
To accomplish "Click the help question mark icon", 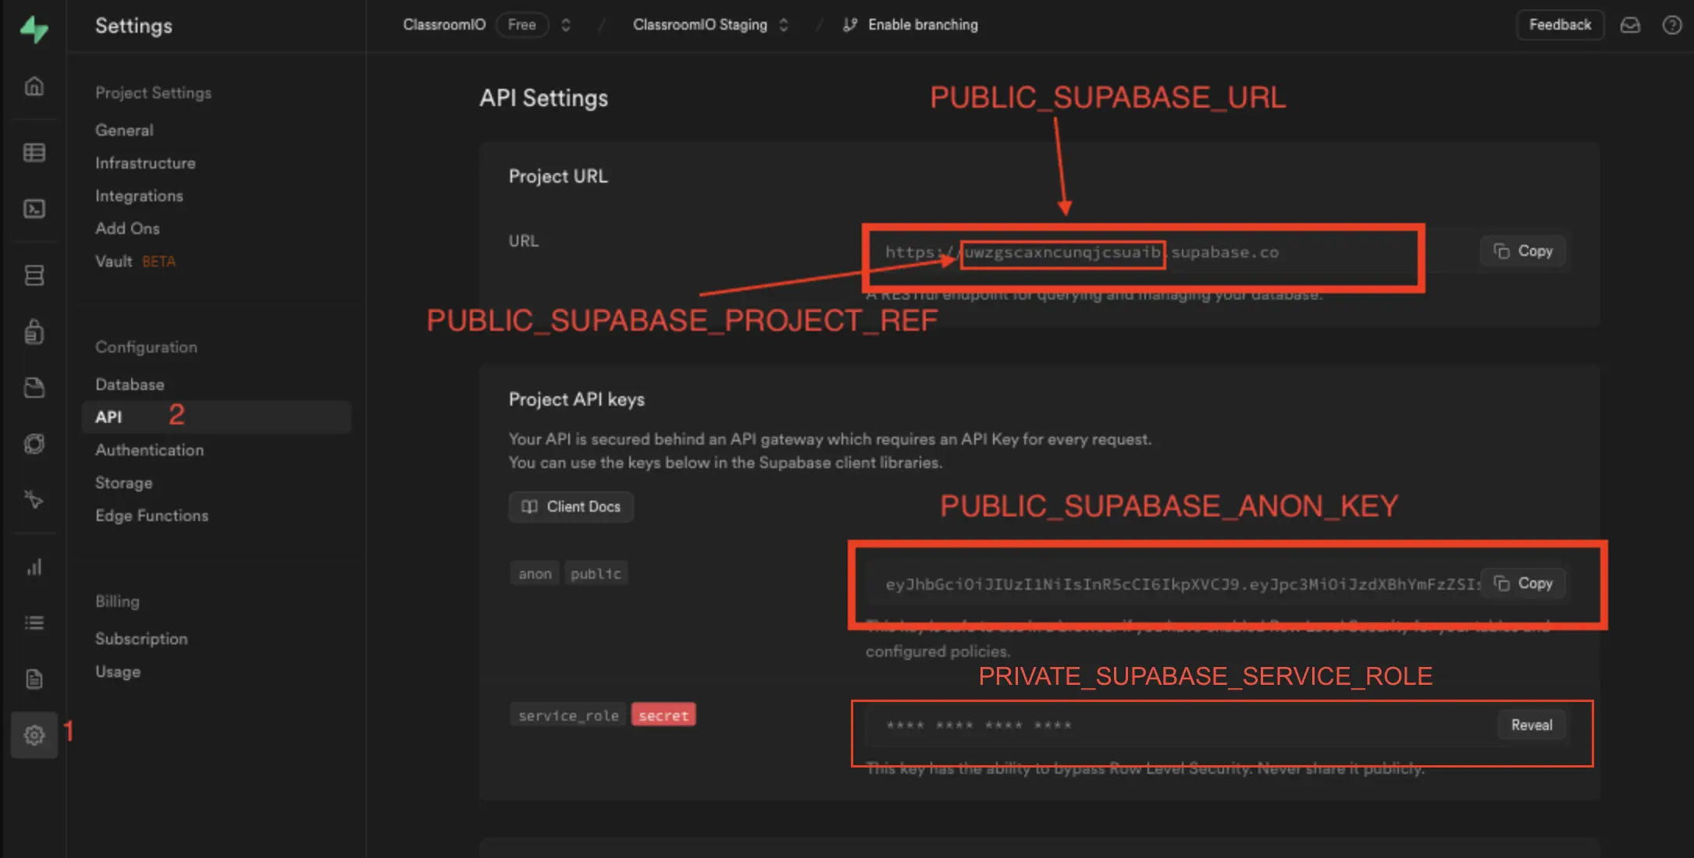I will click(x=1671, y=25).
